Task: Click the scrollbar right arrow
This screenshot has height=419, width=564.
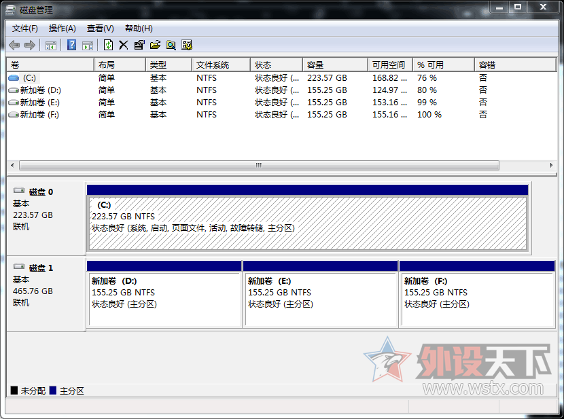Action: pos(551,165)
